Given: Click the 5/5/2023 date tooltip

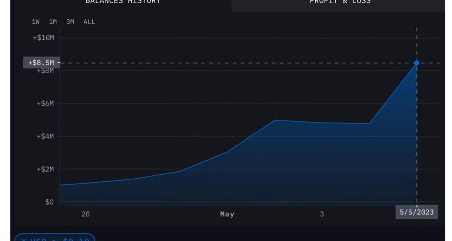Looking at the screenshot, I should point(416,212).
